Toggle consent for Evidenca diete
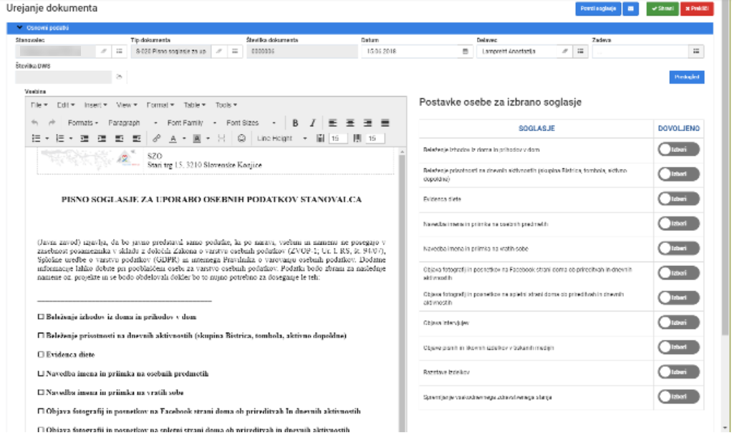The height and width of the screenshot is (435, 732). point(678,199)
